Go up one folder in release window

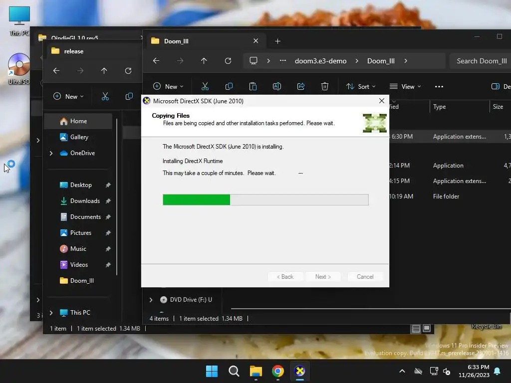pyautogui.click(x=104, y=71)
